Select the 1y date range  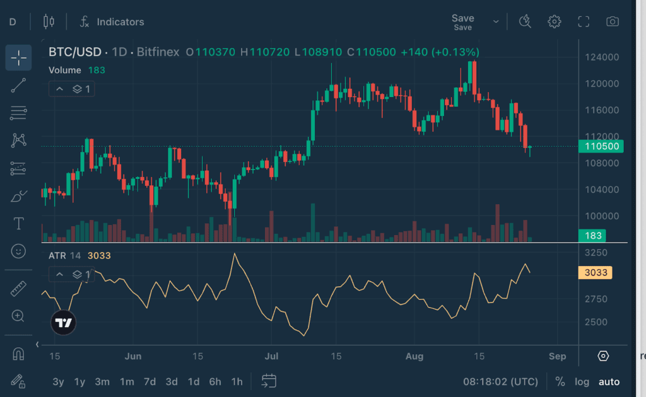[79, 381]
